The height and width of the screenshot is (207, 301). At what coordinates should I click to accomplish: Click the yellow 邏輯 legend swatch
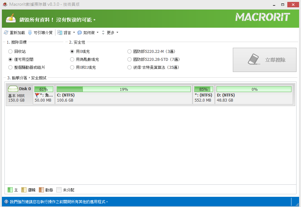(x=24, y=190)
